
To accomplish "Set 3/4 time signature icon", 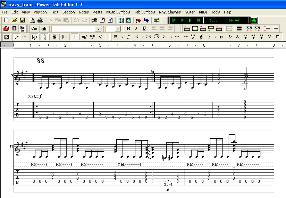I will (x=45, y=37).
